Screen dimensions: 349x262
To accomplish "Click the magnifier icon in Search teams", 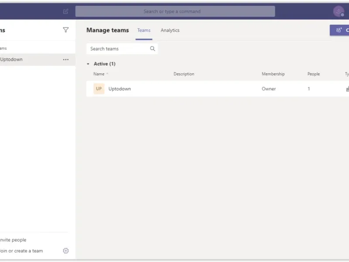I will (152, 48).
